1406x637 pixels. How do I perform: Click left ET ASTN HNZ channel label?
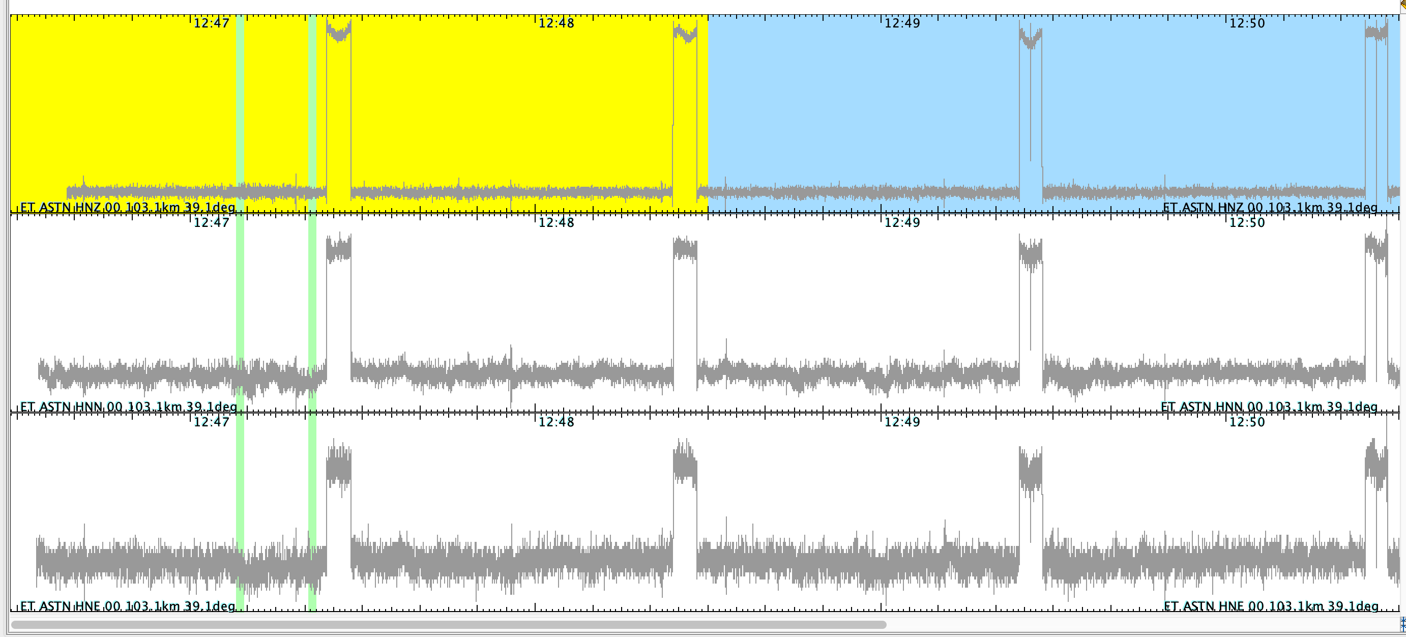point(127,208)
